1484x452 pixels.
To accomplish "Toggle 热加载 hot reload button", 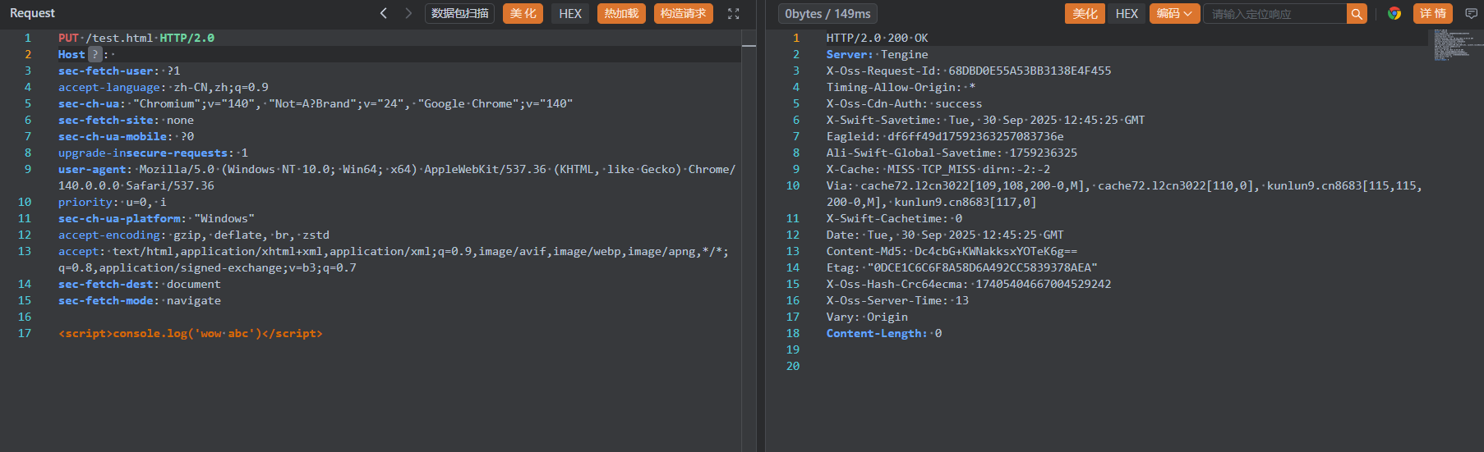I will coord(621,14).
